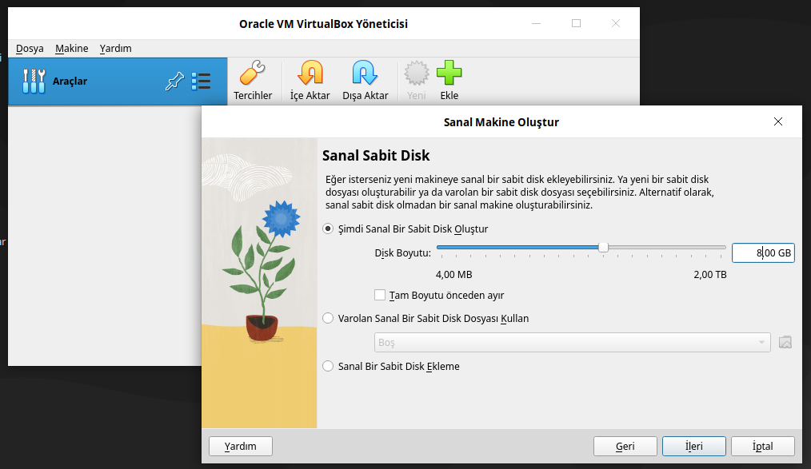Screen dimensions: 811x469
Task: Click the 8,00 GB disk size field
Action: pyautogui.click(x=763, y=253)
